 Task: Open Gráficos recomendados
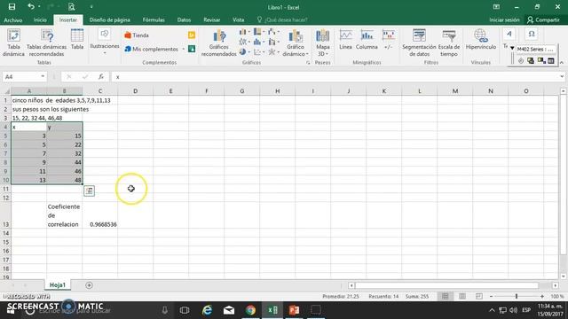tap(219, 43)
